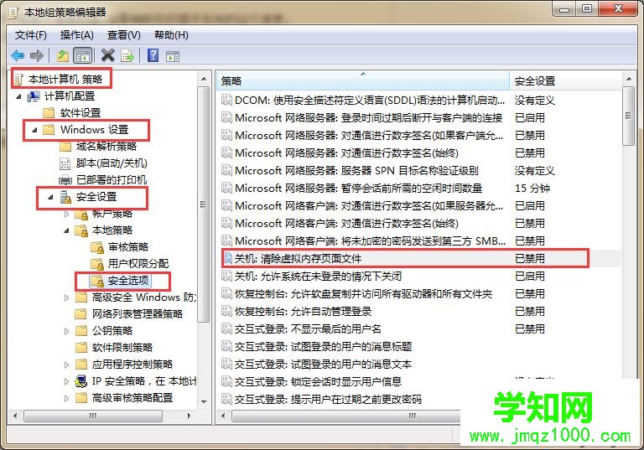Click tree pane horizontal scroll right arrow
Image resolution: width=644 pixels, height=450 pixels.
tap(189, 416)
